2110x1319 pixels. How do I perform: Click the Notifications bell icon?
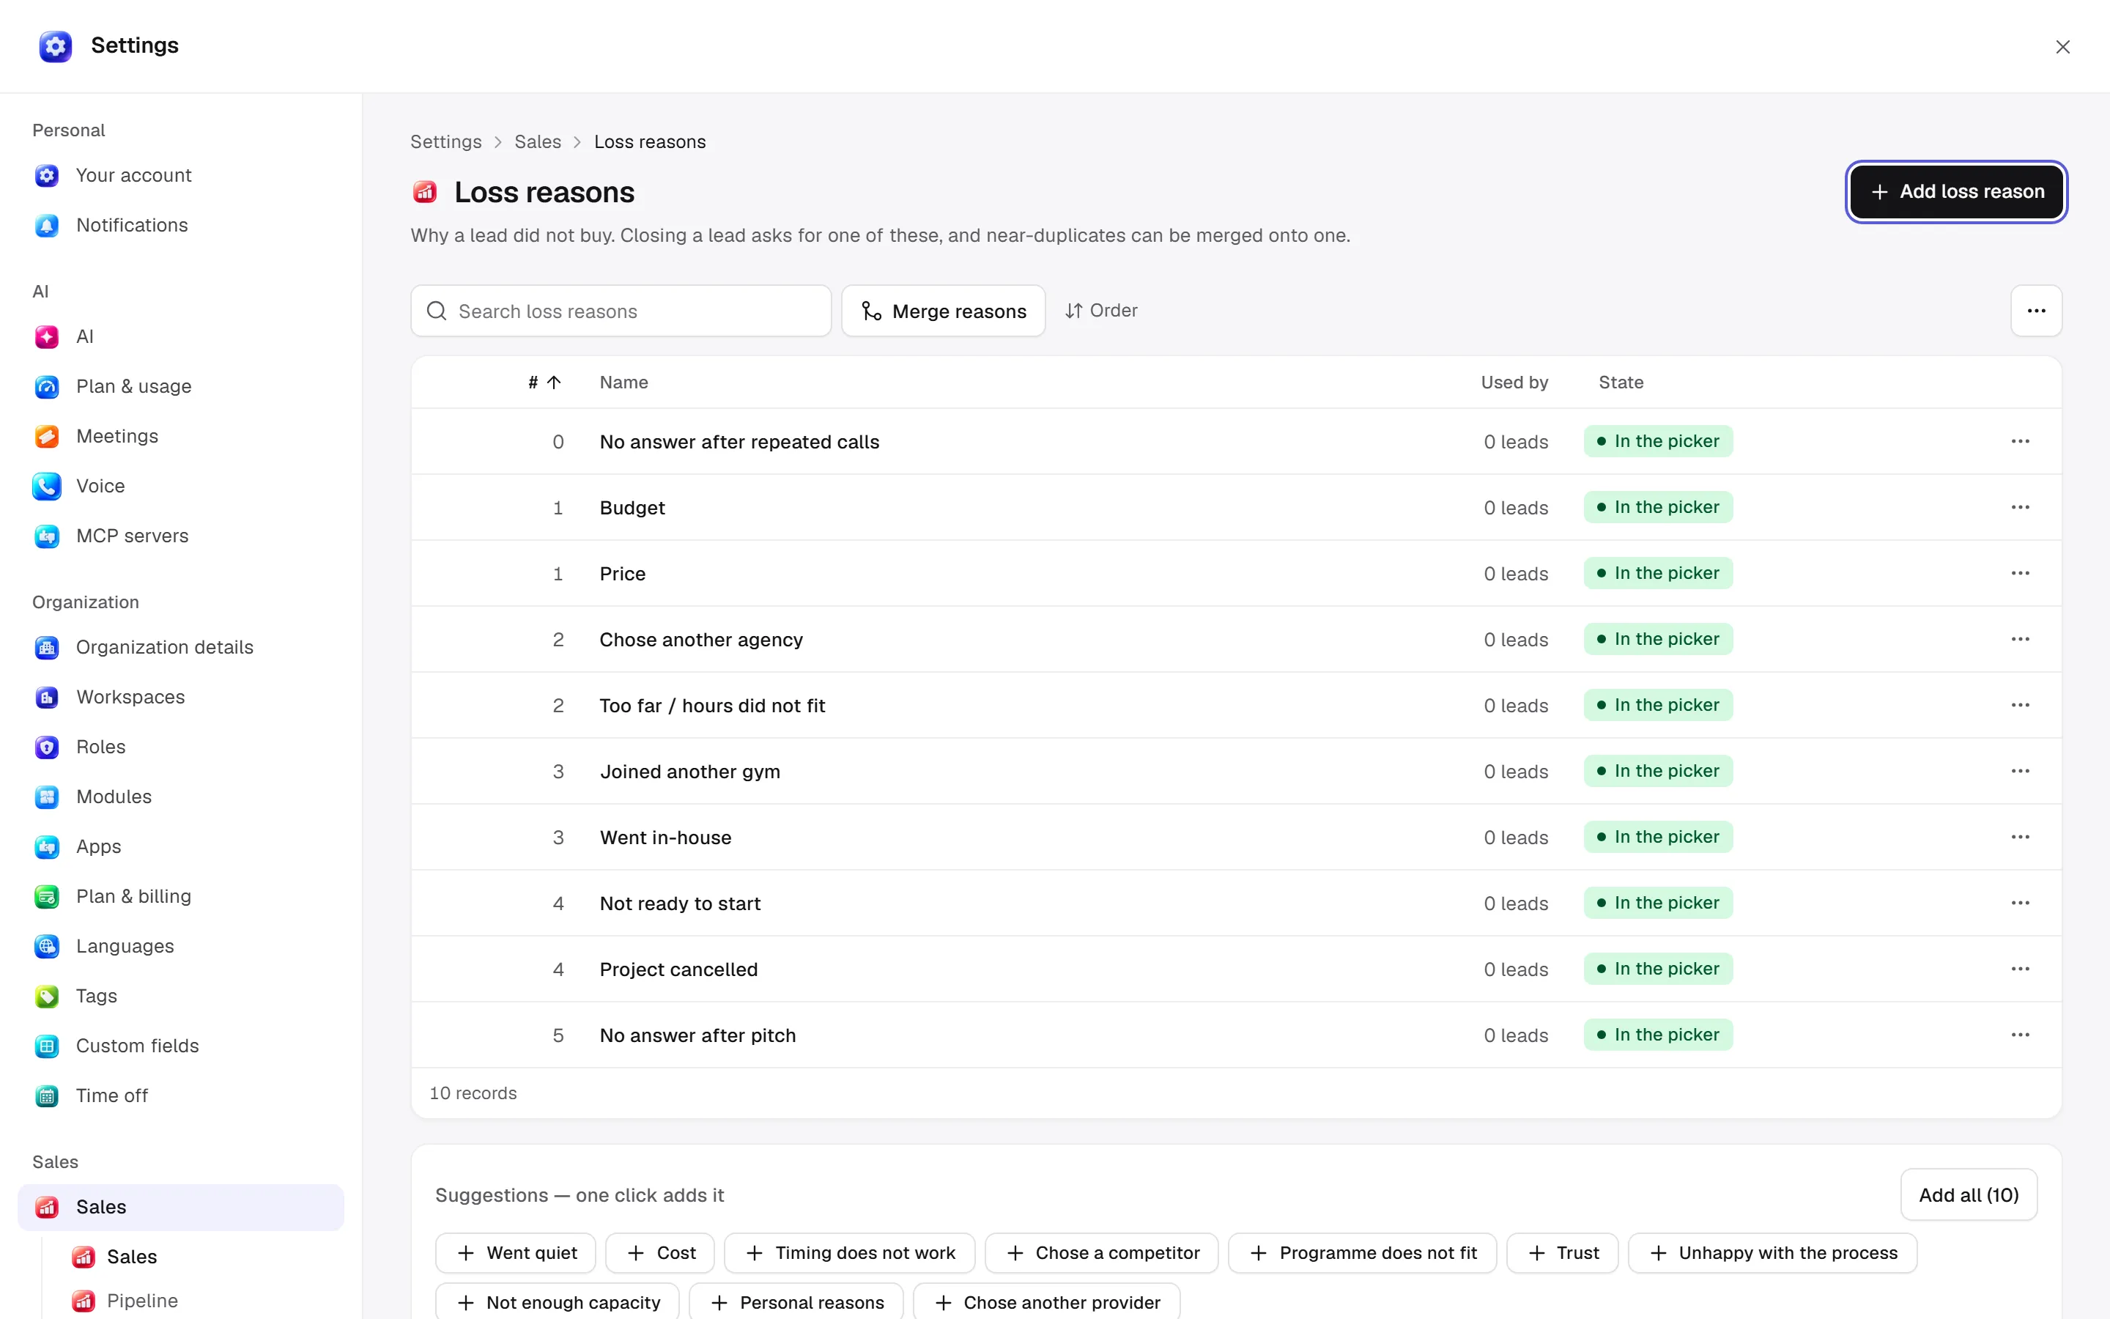click(47, 225)
